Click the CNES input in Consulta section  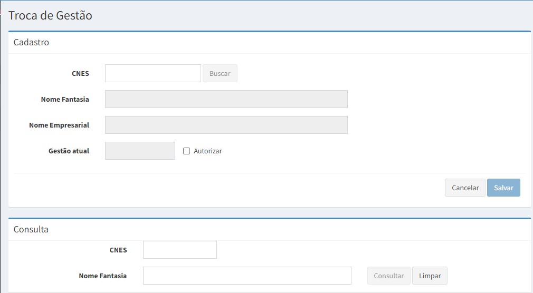(x=179, y=250)
